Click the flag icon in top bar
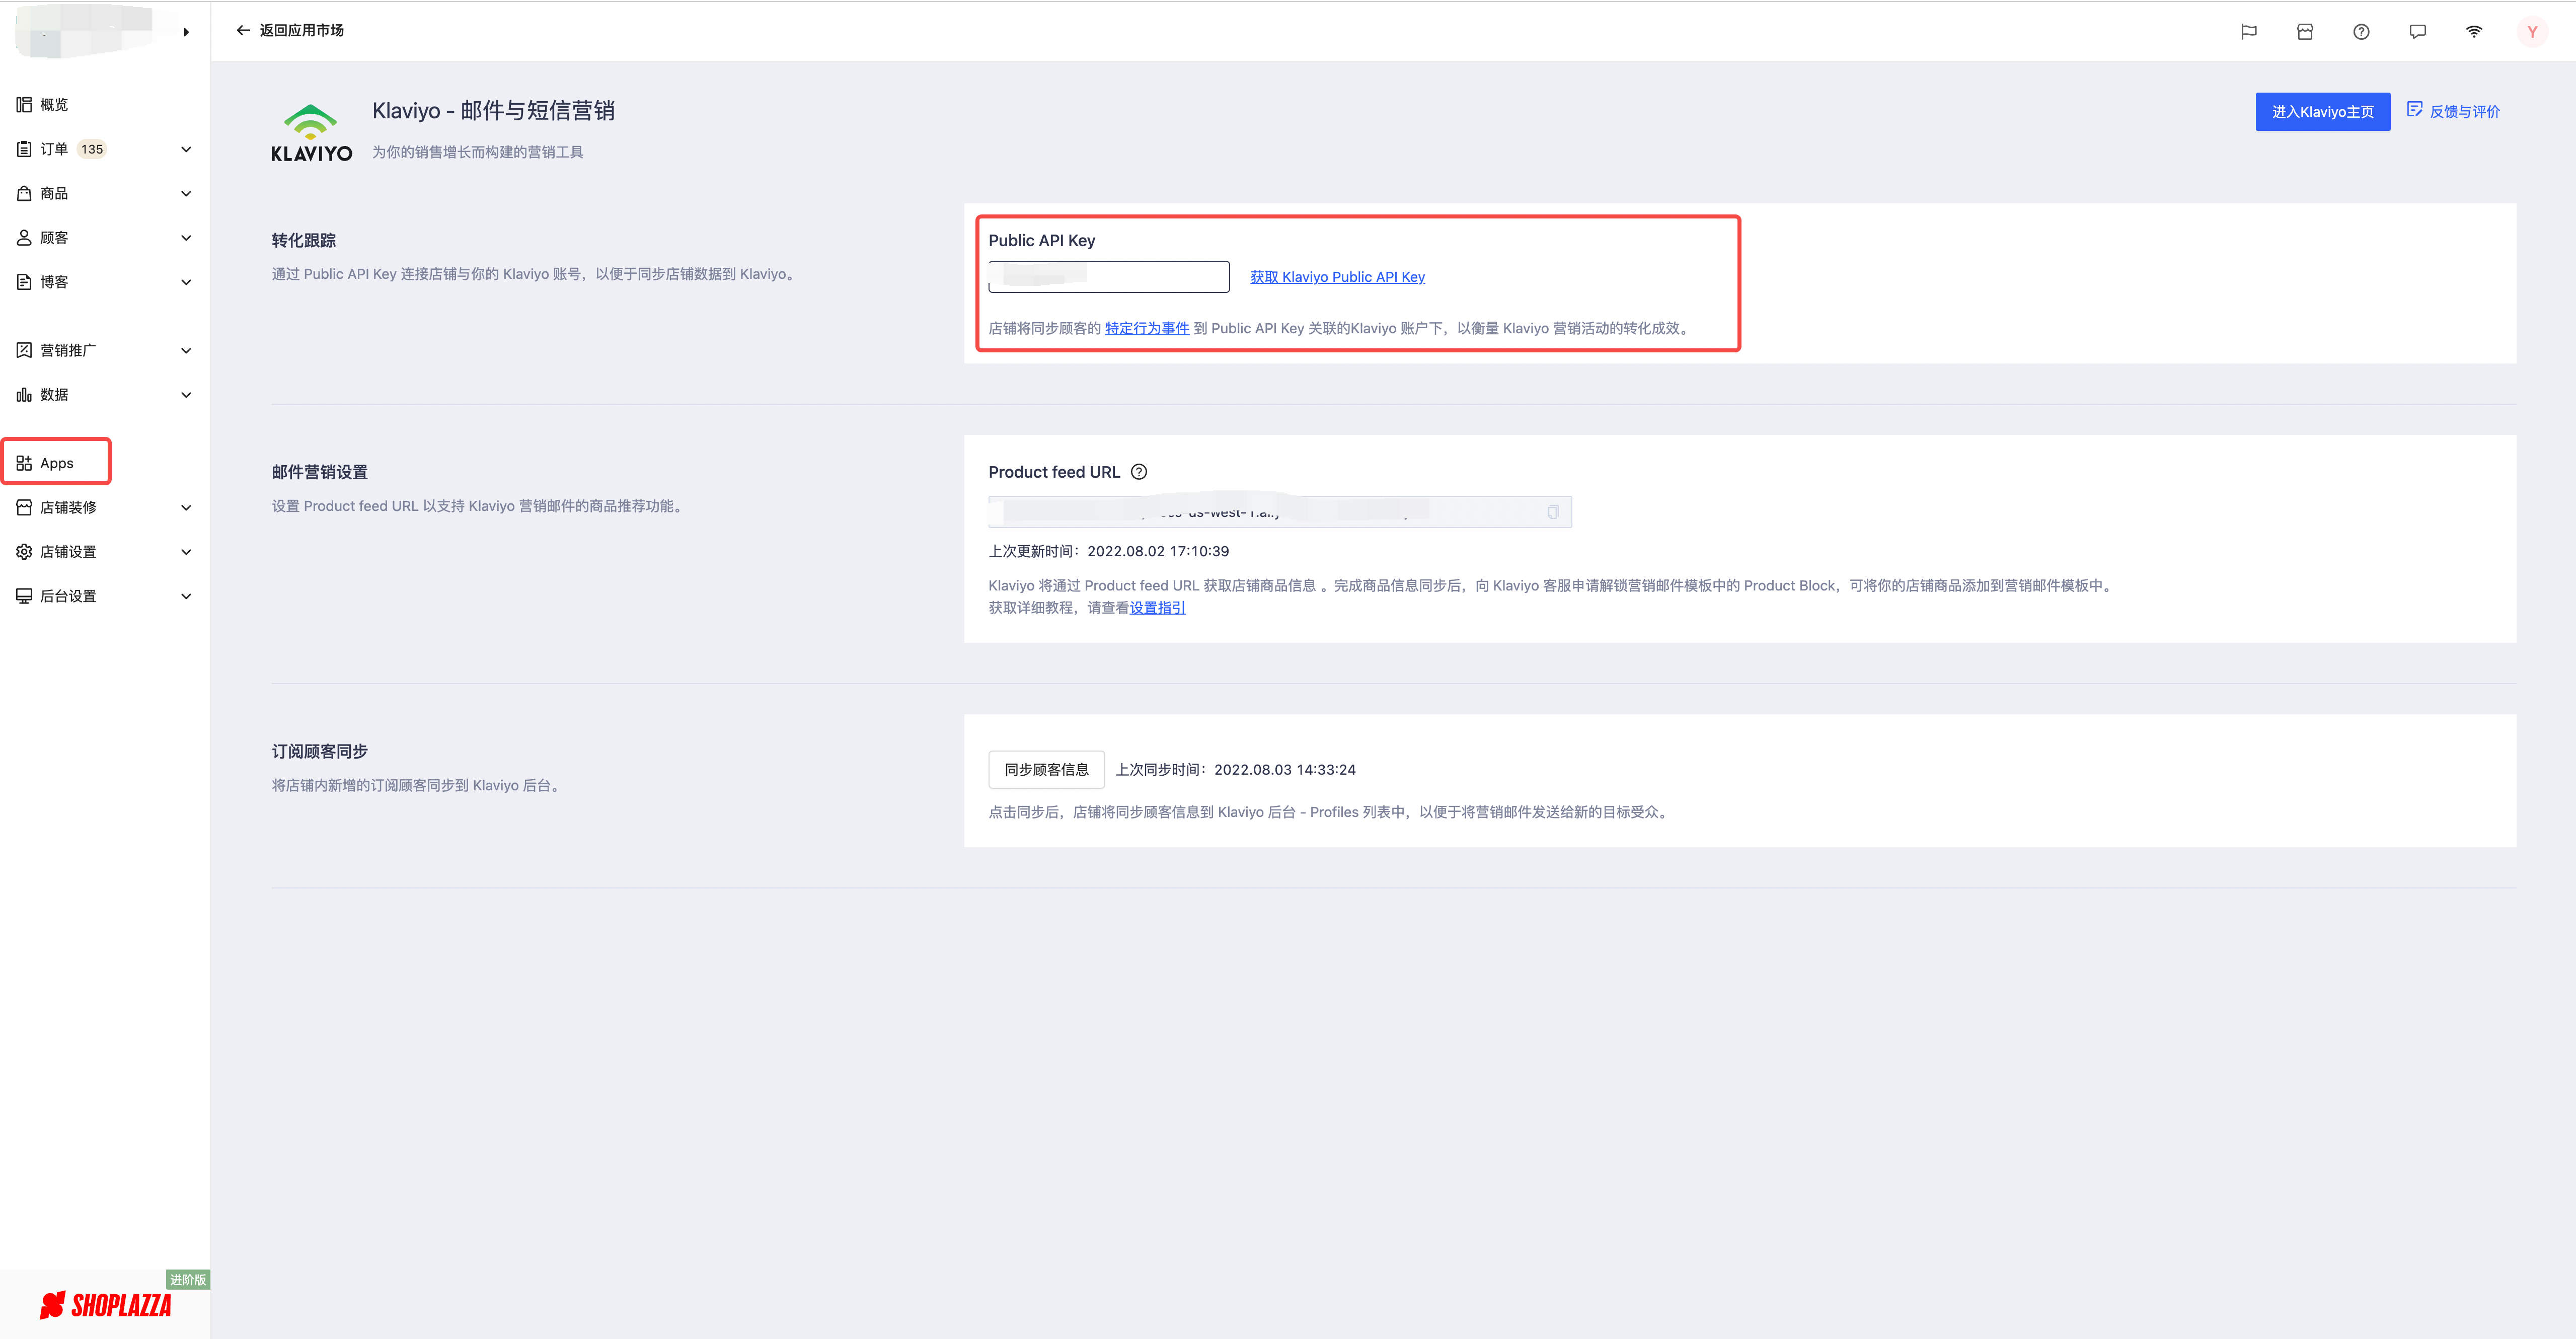 point(2248,32)
